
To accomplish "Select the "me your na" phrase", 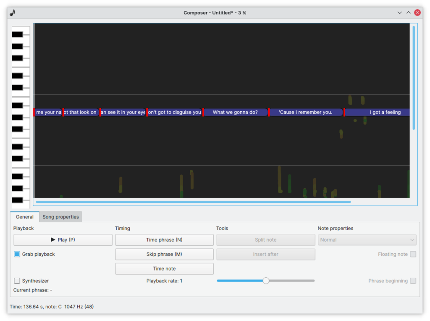I will point(48,112).
